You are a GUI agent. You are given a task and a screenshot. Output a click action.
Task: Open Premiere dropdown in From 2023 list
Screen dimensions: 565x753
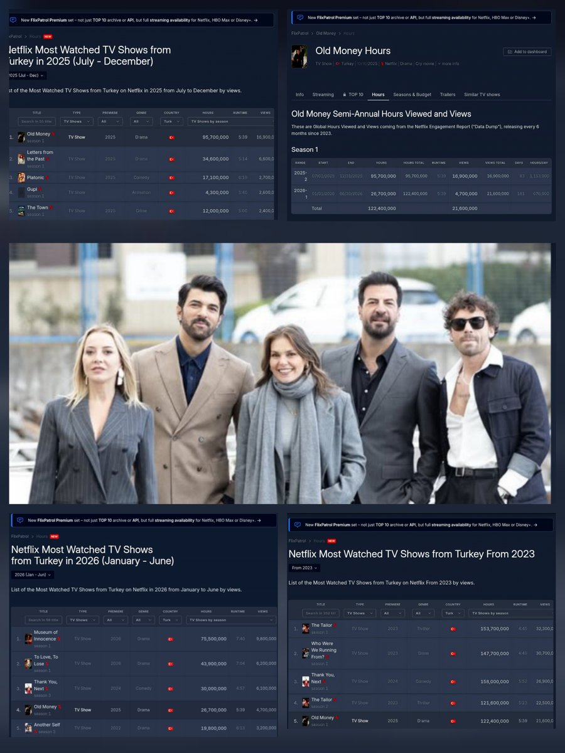(393, 613)
